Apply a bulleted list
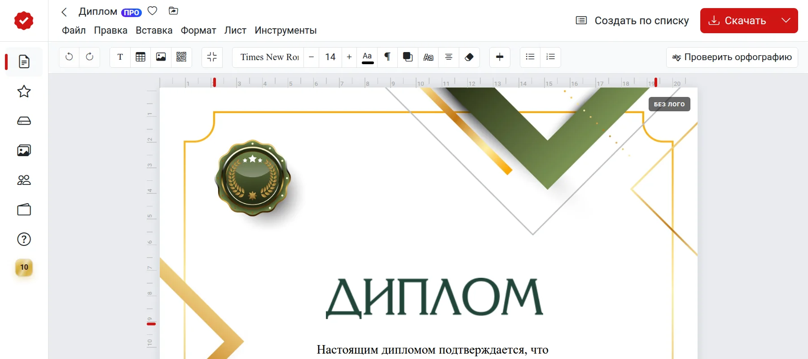The image size is (808, 359). (530, 57)
